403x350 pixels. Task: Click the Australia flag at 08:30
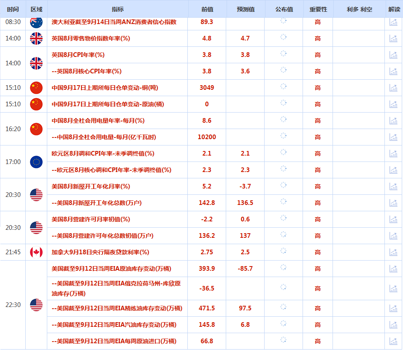pyautogui.click(x=36, y=22)
